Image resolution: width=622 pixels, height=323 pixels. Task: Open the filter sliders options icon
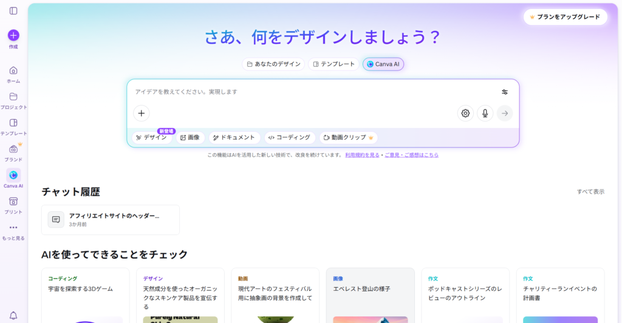point(505,92)
